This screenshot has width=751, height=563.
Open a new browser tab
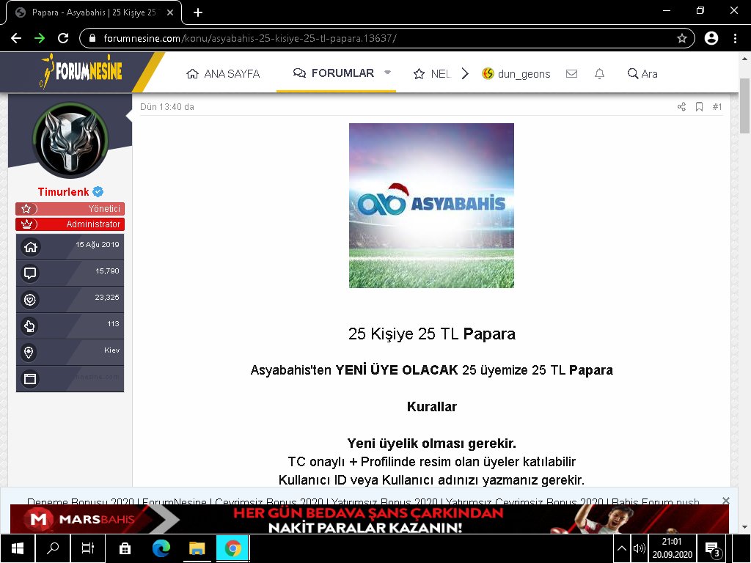[198, 12]
